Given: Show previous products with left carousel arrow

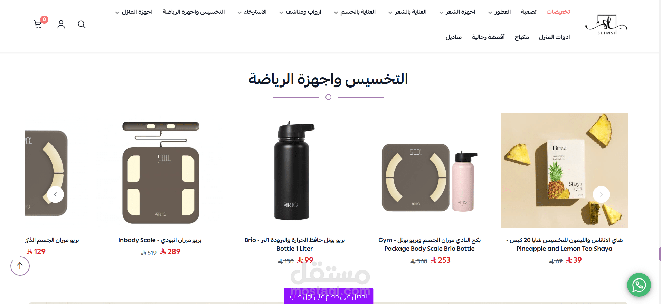Looking at the screenshot, I should point(55,194).
